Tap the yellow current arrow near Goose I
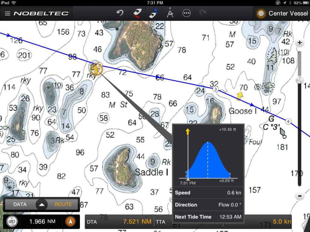Screen dimensions: 310x232 240,96
